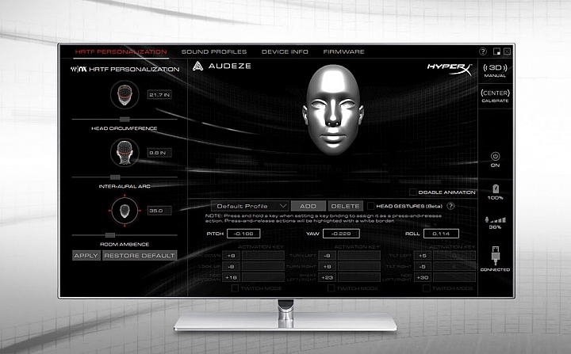Click the 3D Manual mode icon
This screenshot has width=571, height=354.
(495, 70)
